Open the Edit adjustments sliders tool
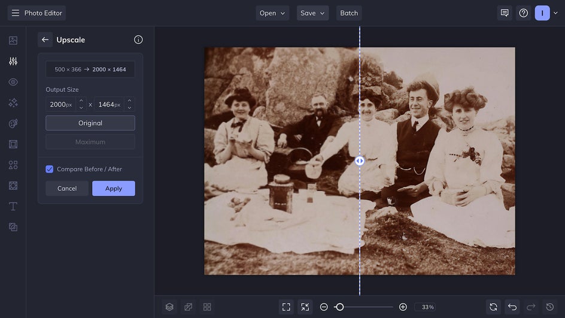This screenshot has height=318, width=565. coord(13,61)
